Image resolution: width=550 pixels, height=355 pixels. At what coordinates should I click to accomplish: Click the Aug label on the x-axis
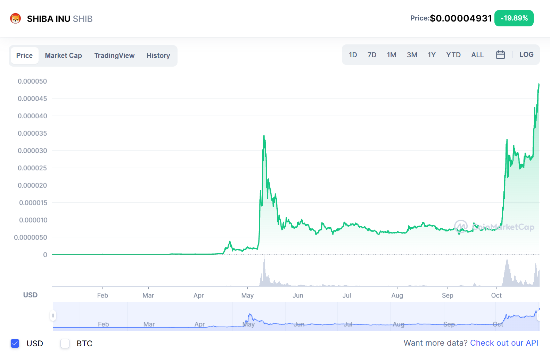coord(397,295)
